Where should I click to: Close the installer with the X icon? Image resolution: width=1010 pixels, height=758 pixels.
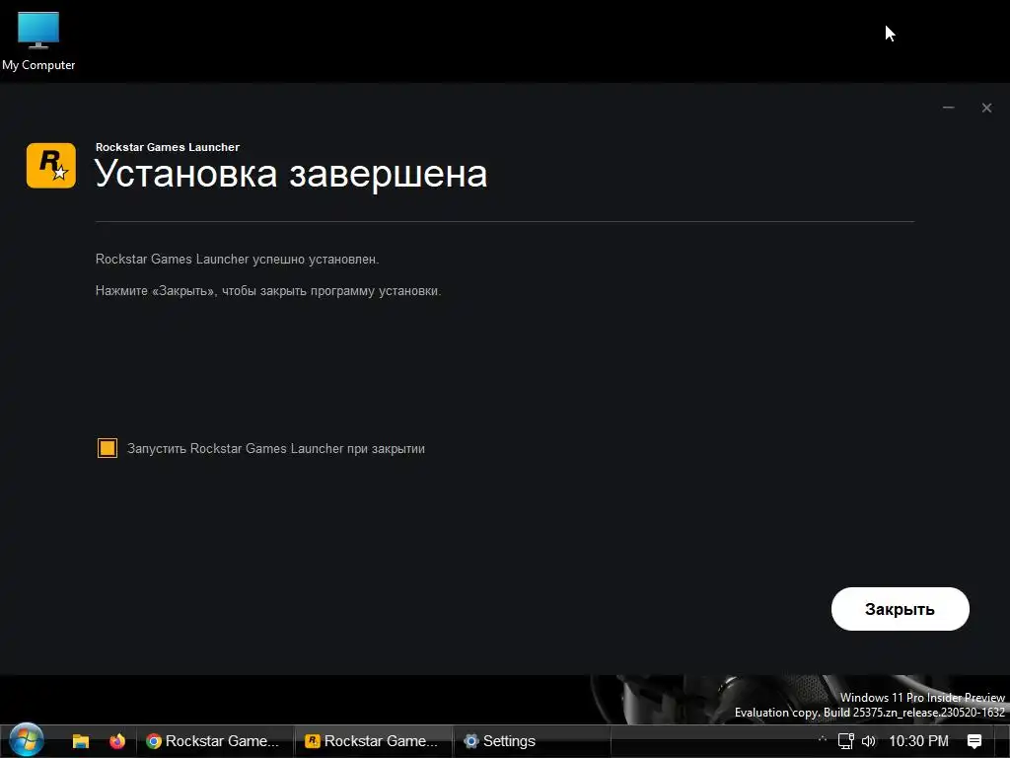click(x=986, y=108)
